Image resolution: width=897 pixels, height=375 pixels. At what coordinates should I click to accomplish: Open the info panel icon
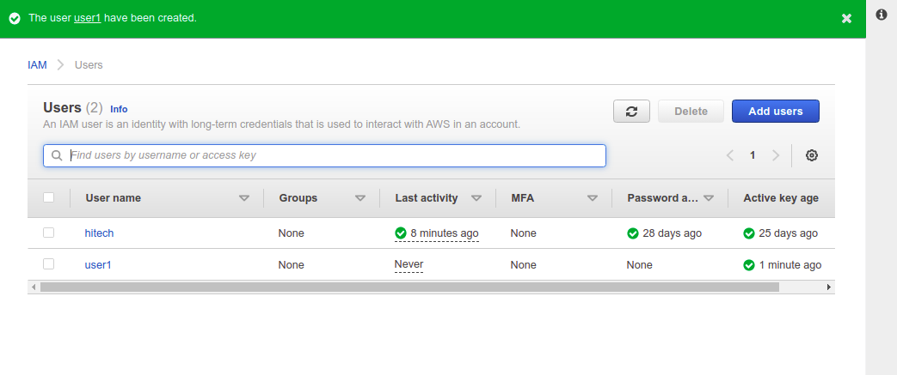tap(882, 15)
